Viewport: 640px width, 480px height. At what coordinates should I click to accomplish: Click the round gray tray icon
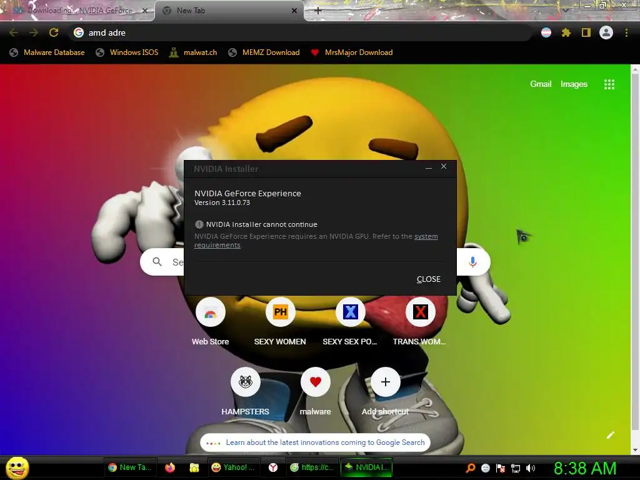coord(485,467)
